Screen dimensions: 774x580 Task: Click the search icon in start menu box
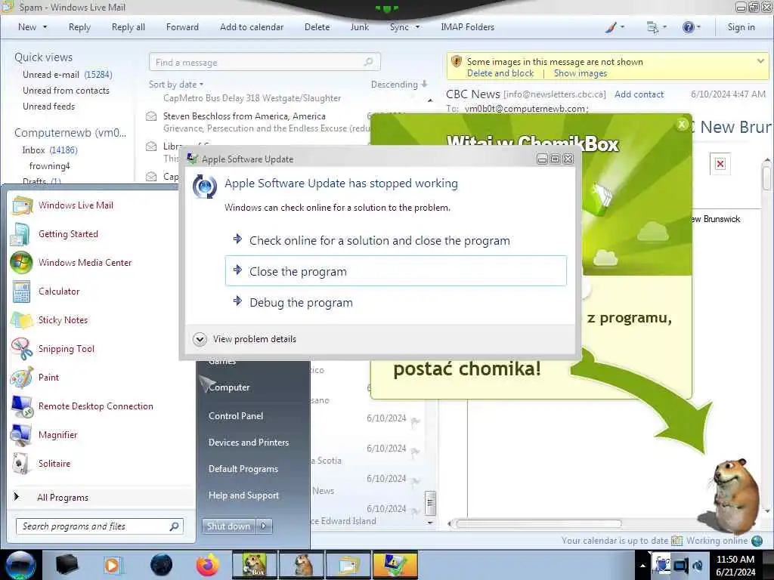point(174,526)
